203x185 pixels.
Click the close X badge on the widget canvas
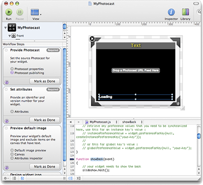pos(92,38)
